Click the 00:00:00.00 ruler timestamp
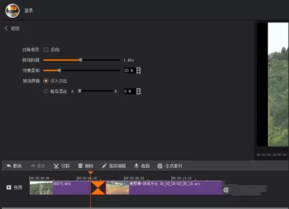The height and width of the screenshot is (209, 289). (40, 178)
